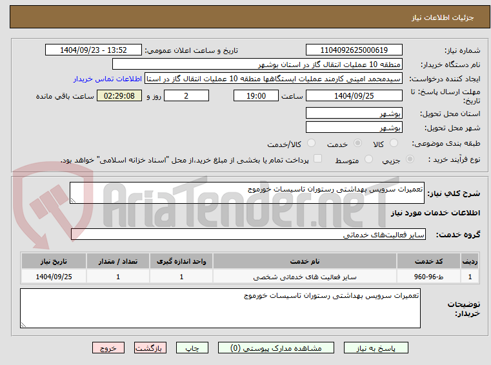Click the remaining time 02:29:08 field
491x365 pixels.
click(x=119, y=95)
